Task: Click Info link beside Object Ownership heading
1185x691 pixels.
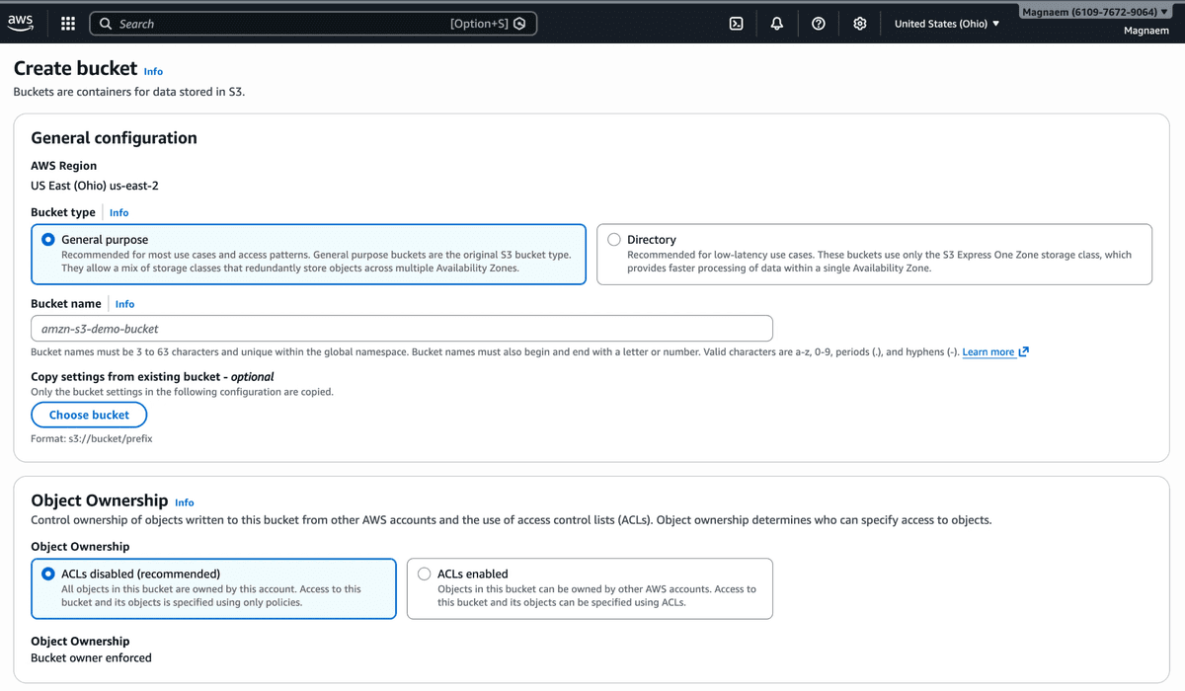Action: 184,502
